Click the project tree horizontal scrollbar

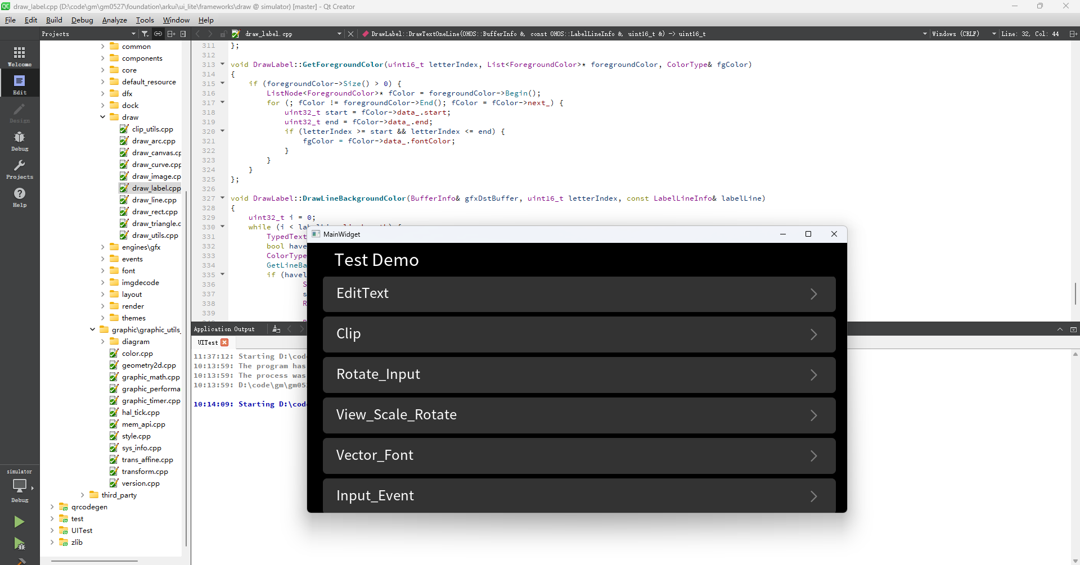[94, 561]
